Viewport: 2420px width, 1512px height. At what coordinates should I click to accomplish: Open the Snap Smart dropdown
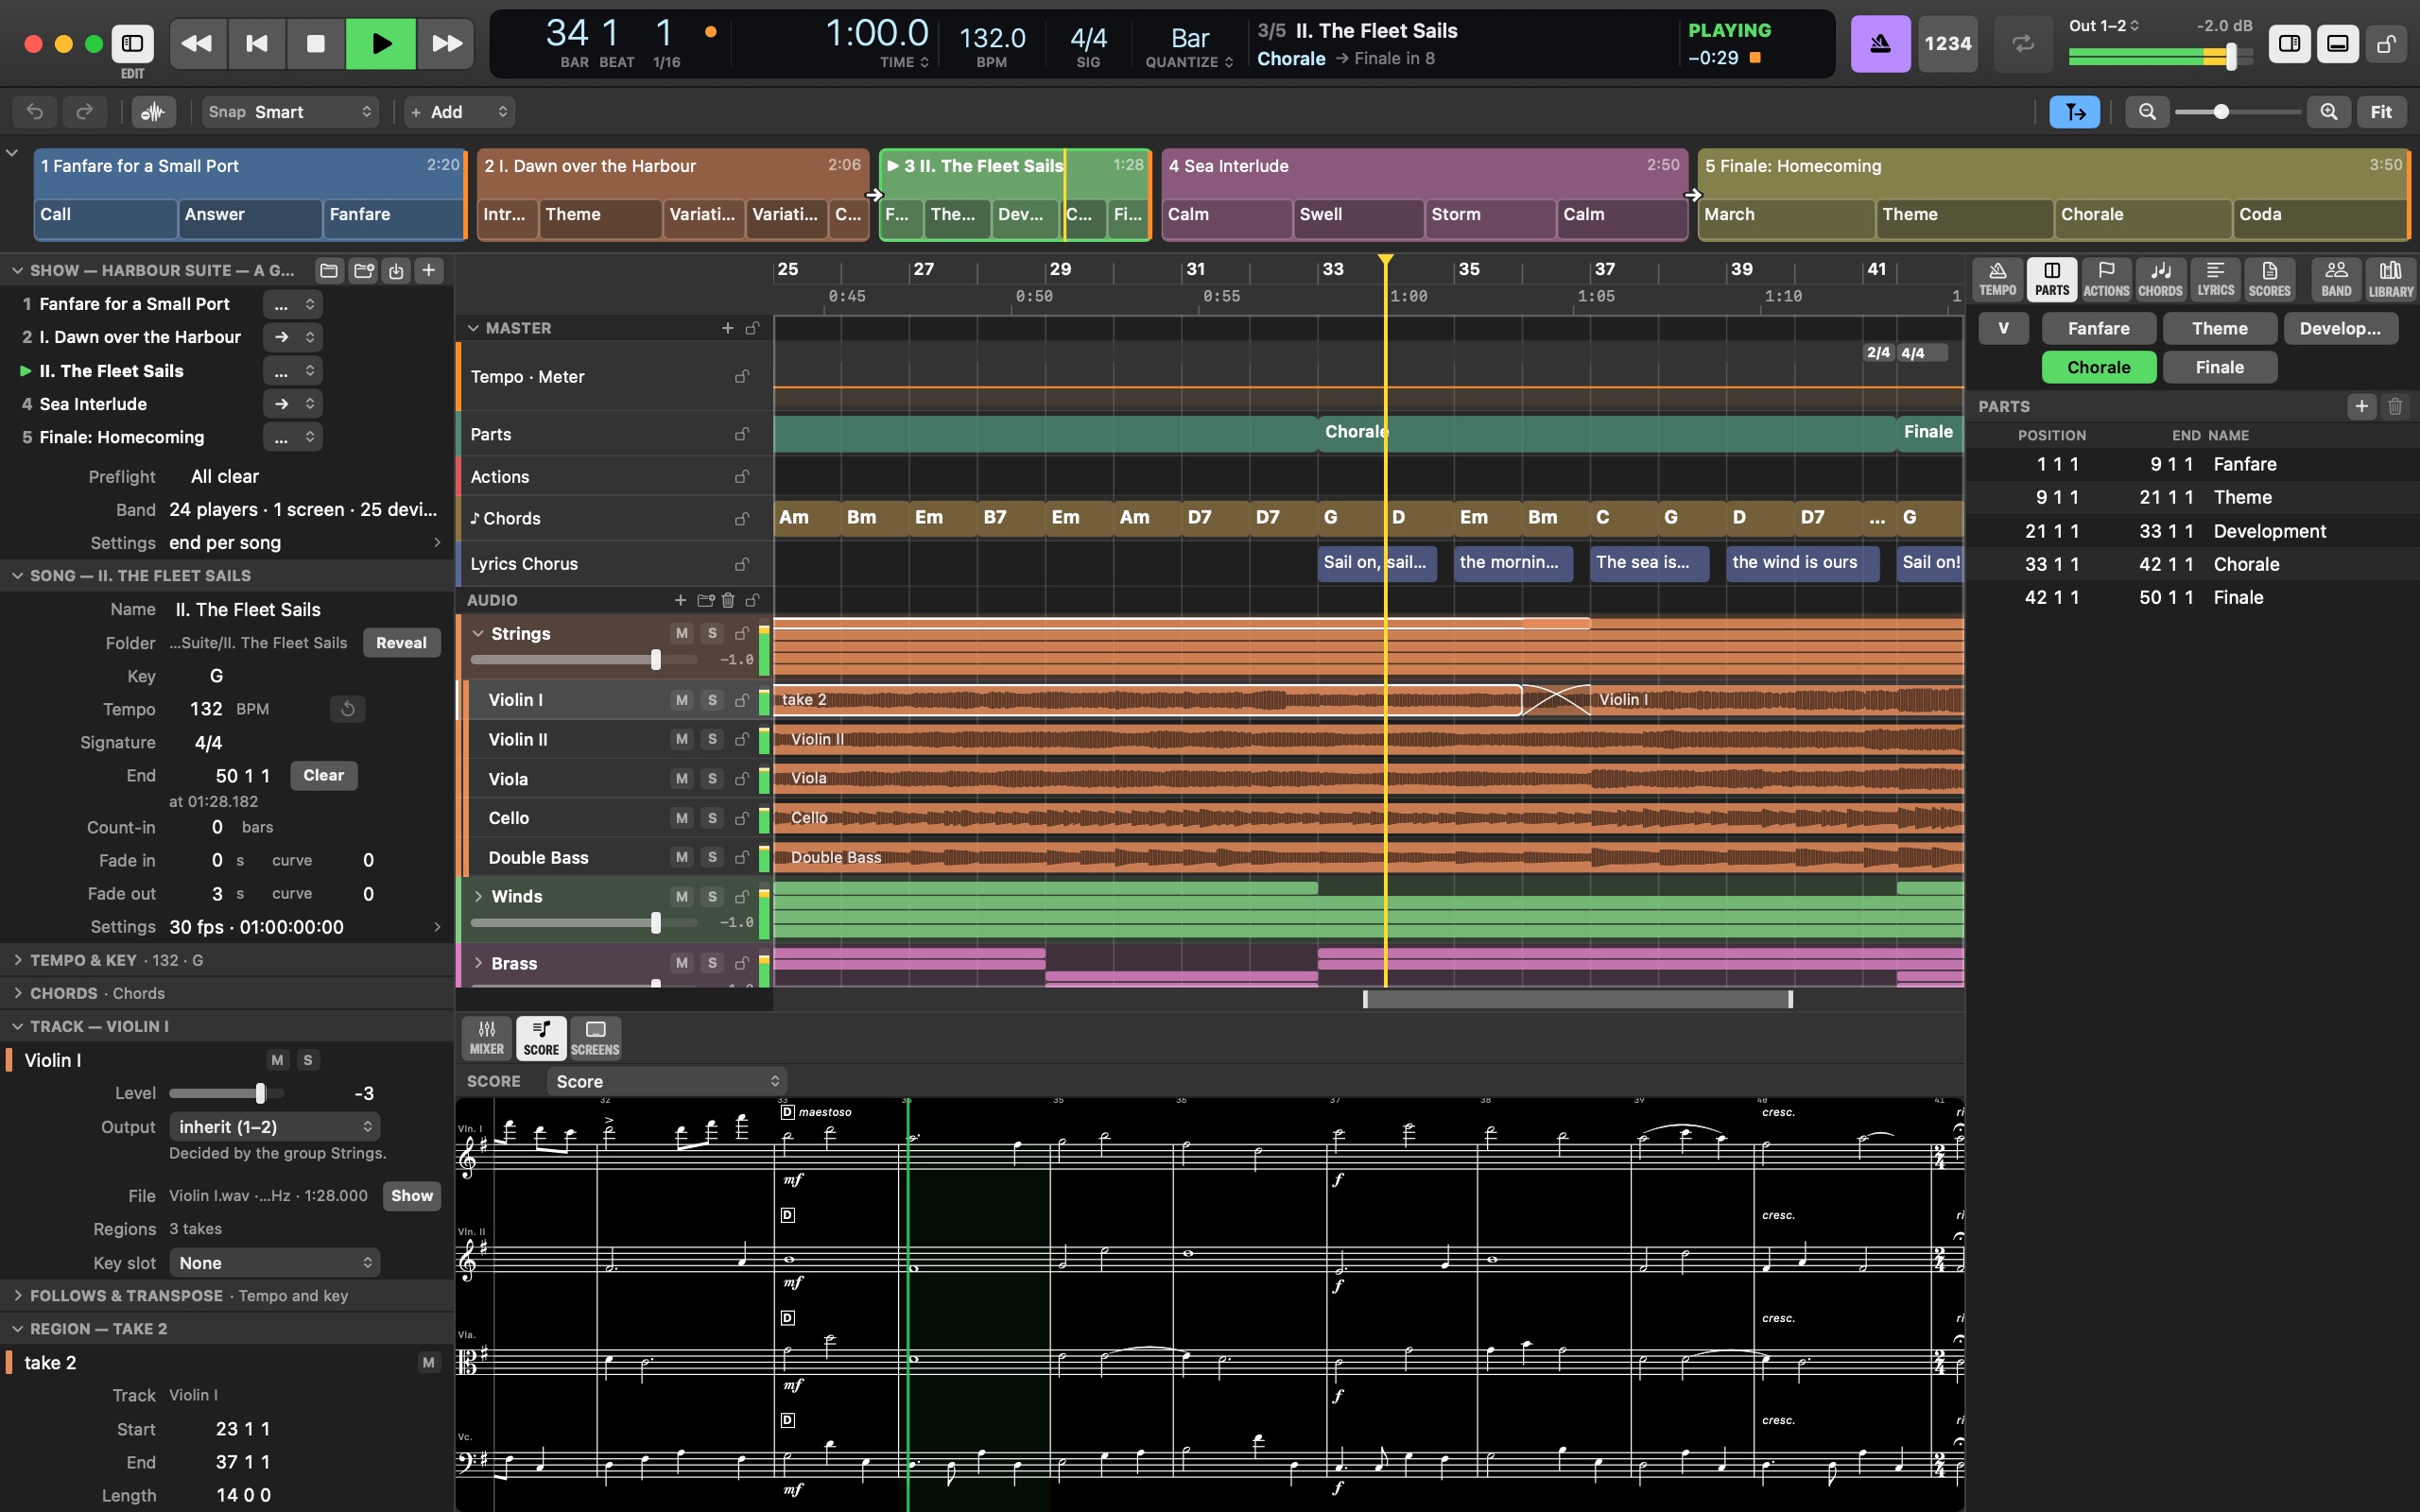290,112
